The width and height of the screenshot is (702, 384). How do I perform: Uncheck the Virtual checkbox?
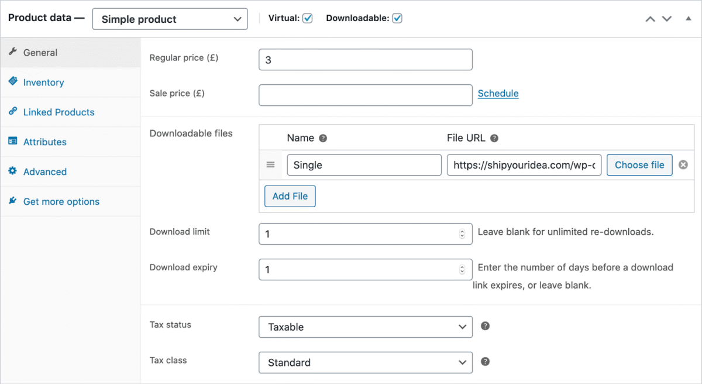(308, 18)
